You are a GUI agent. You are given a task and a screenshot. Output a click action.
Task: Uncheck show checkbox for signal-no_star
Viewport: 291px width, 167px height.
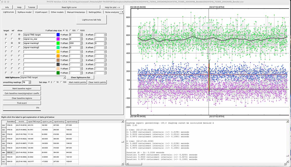19,39
